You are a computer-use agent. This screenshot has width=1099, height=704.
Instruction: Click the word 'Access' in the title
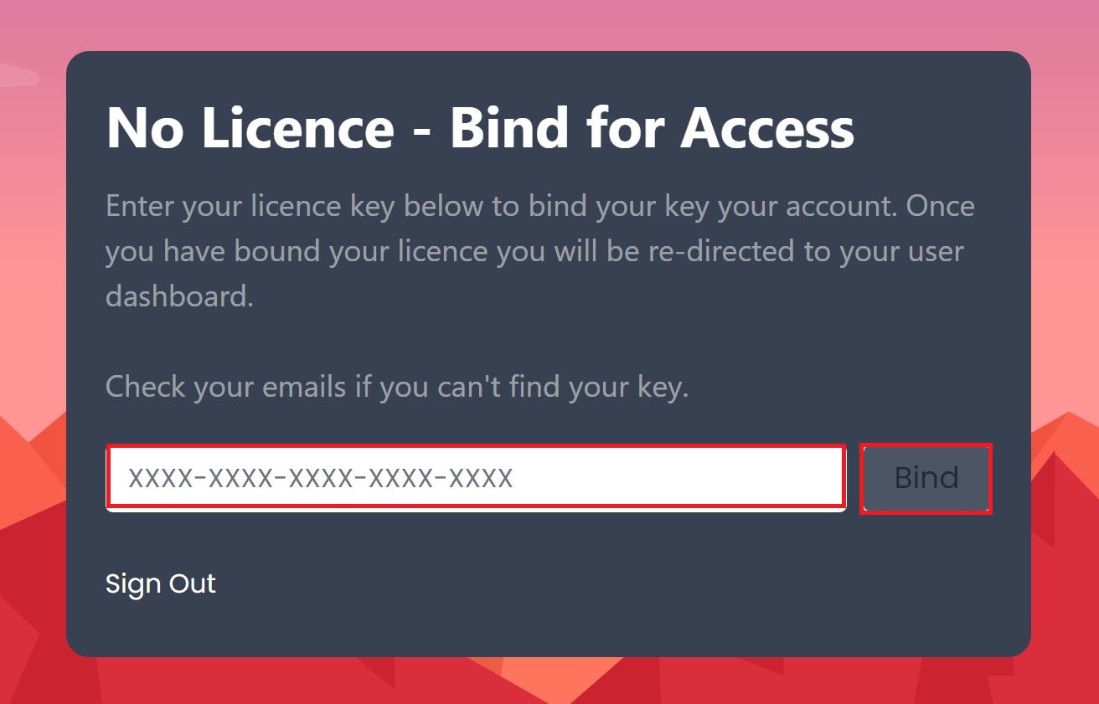767,128
